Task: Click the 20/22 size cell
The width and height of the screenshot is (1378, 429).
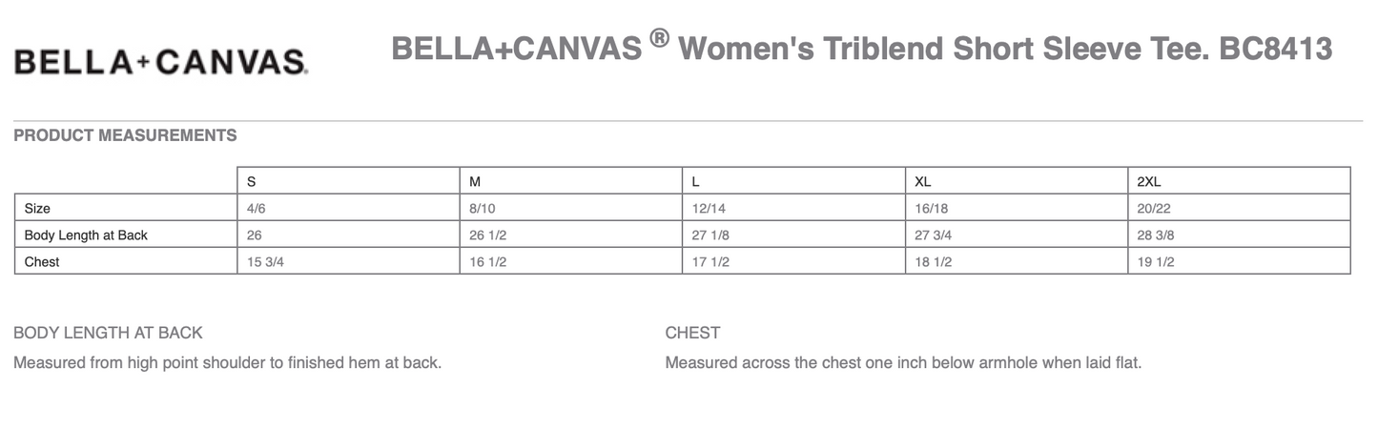Action: [1154, 208]
